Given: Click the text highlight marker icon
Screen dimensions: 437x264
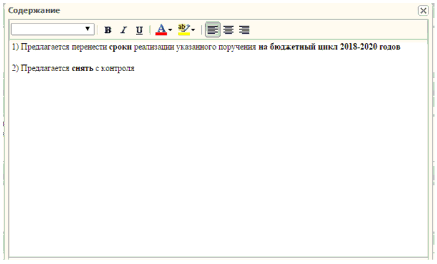Looking at the screenshot, I should [x=183, y=29].
